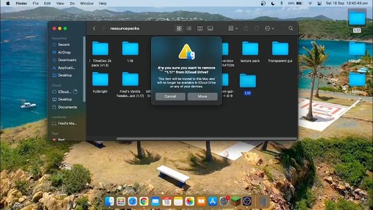Click the date and time clock
This screenshot has height=210, width=373.
(347, 3)
